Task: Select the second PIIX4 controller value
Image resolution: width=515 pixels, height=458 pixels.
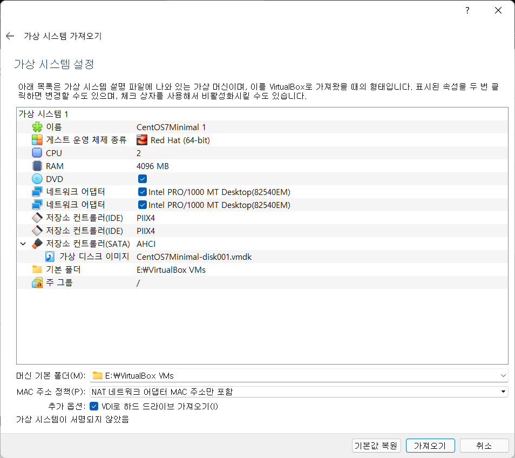Action: coord(146,231)
